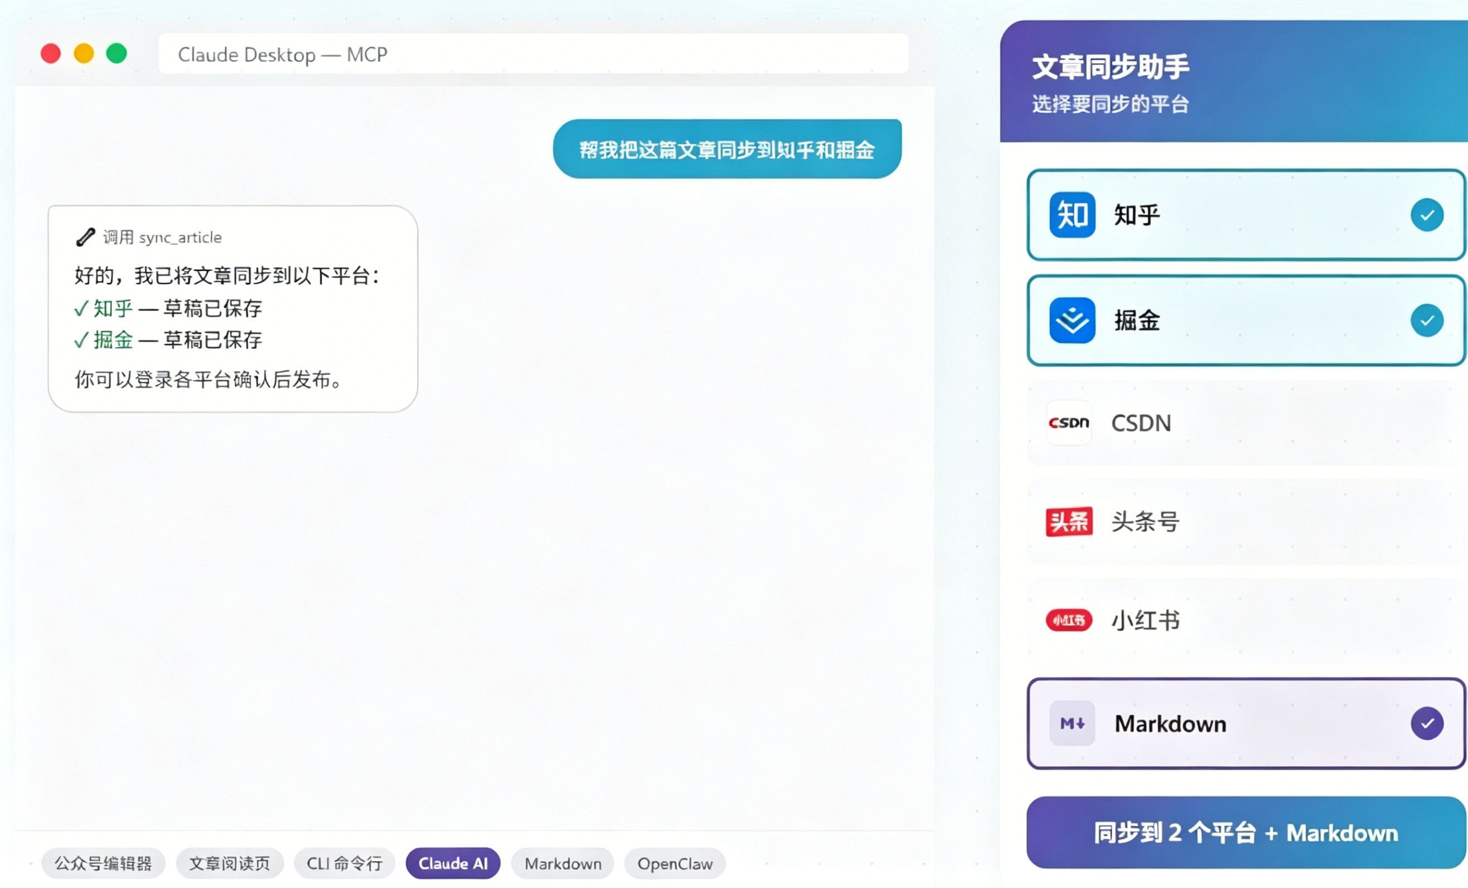The image size is (1468, 888).
Task: Click the Juejin 掘金 logo icon
Action: 1072,320
